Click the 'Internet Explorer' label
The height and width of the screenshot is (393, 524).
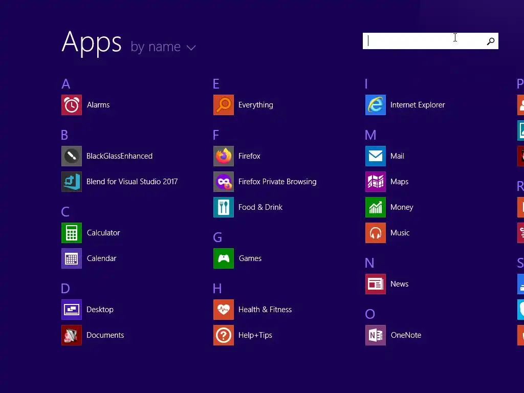click(418, 105)
